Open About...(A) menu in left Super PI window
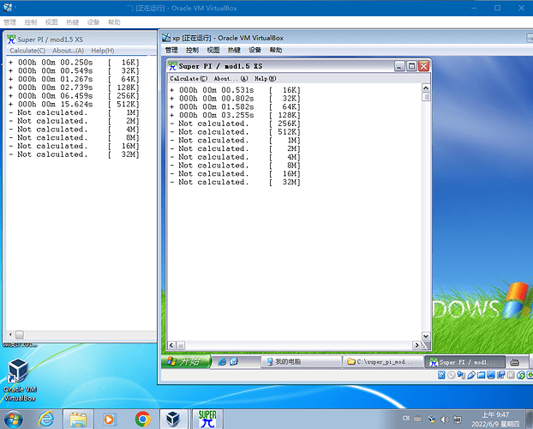 click(69, 51)
